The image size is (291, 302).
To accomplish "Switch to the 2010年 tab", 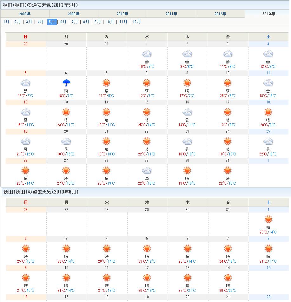I will tap(122, 14).
